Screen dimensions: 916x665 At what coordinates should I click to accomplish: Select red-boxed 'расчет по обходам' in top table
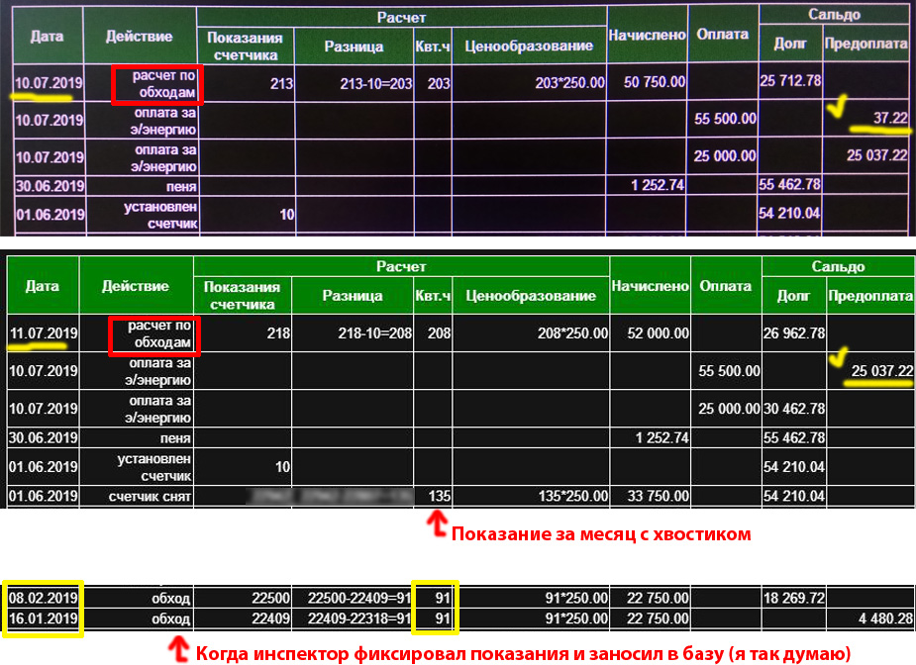click(x=157, y=85)
